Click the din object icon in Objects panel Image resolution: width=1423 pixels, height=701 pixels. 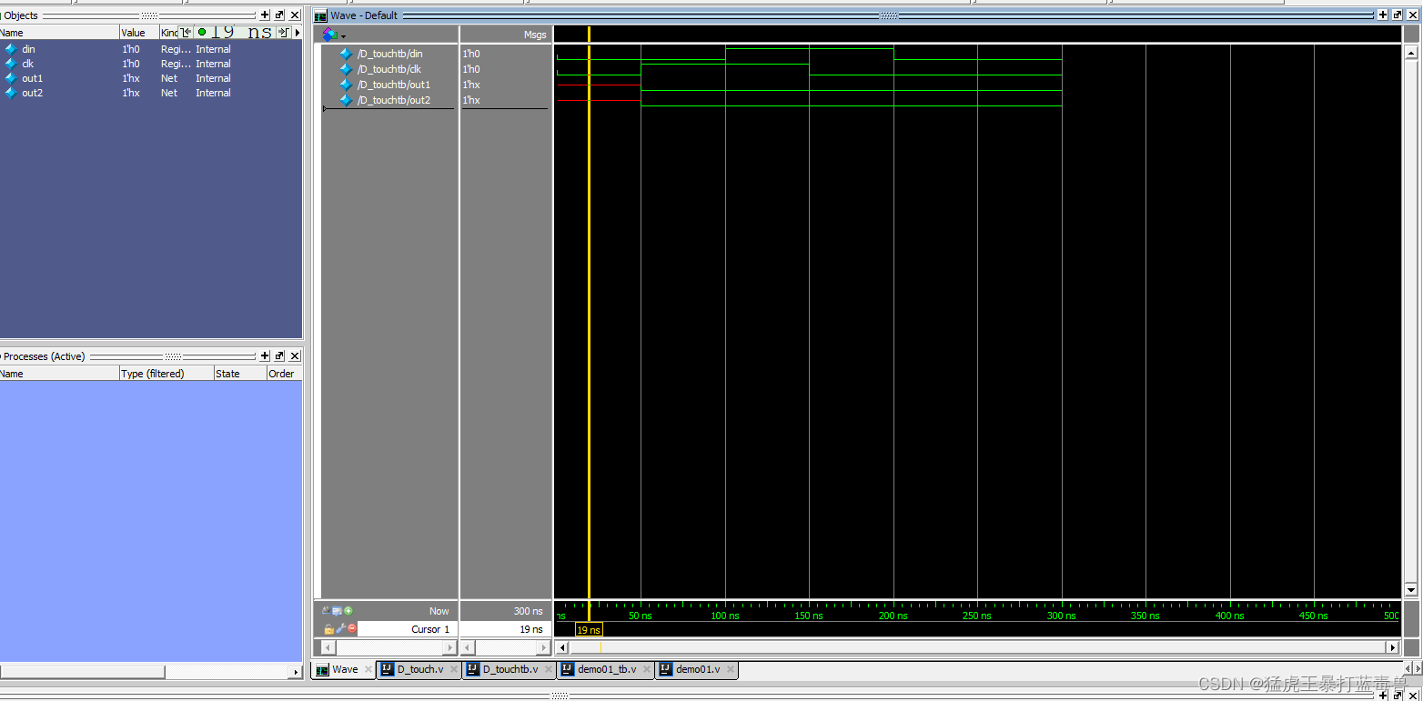11,49
